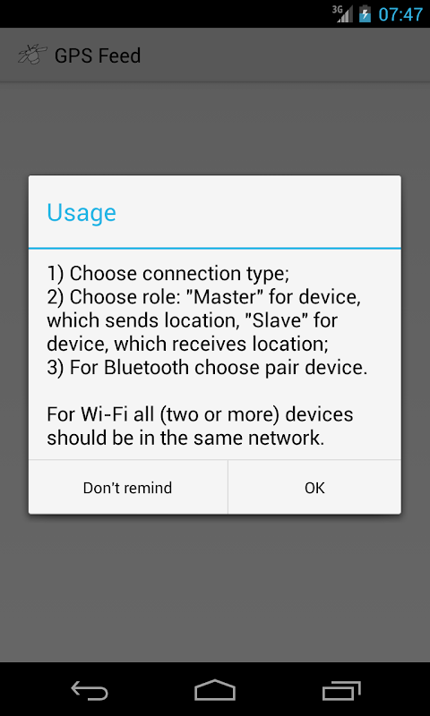Tap the Android back navigation icon
This screenshot has height=716, width=430.
point(89,689)
